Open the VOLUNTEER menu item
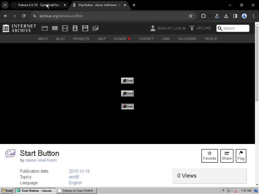 tap(187, 39)
